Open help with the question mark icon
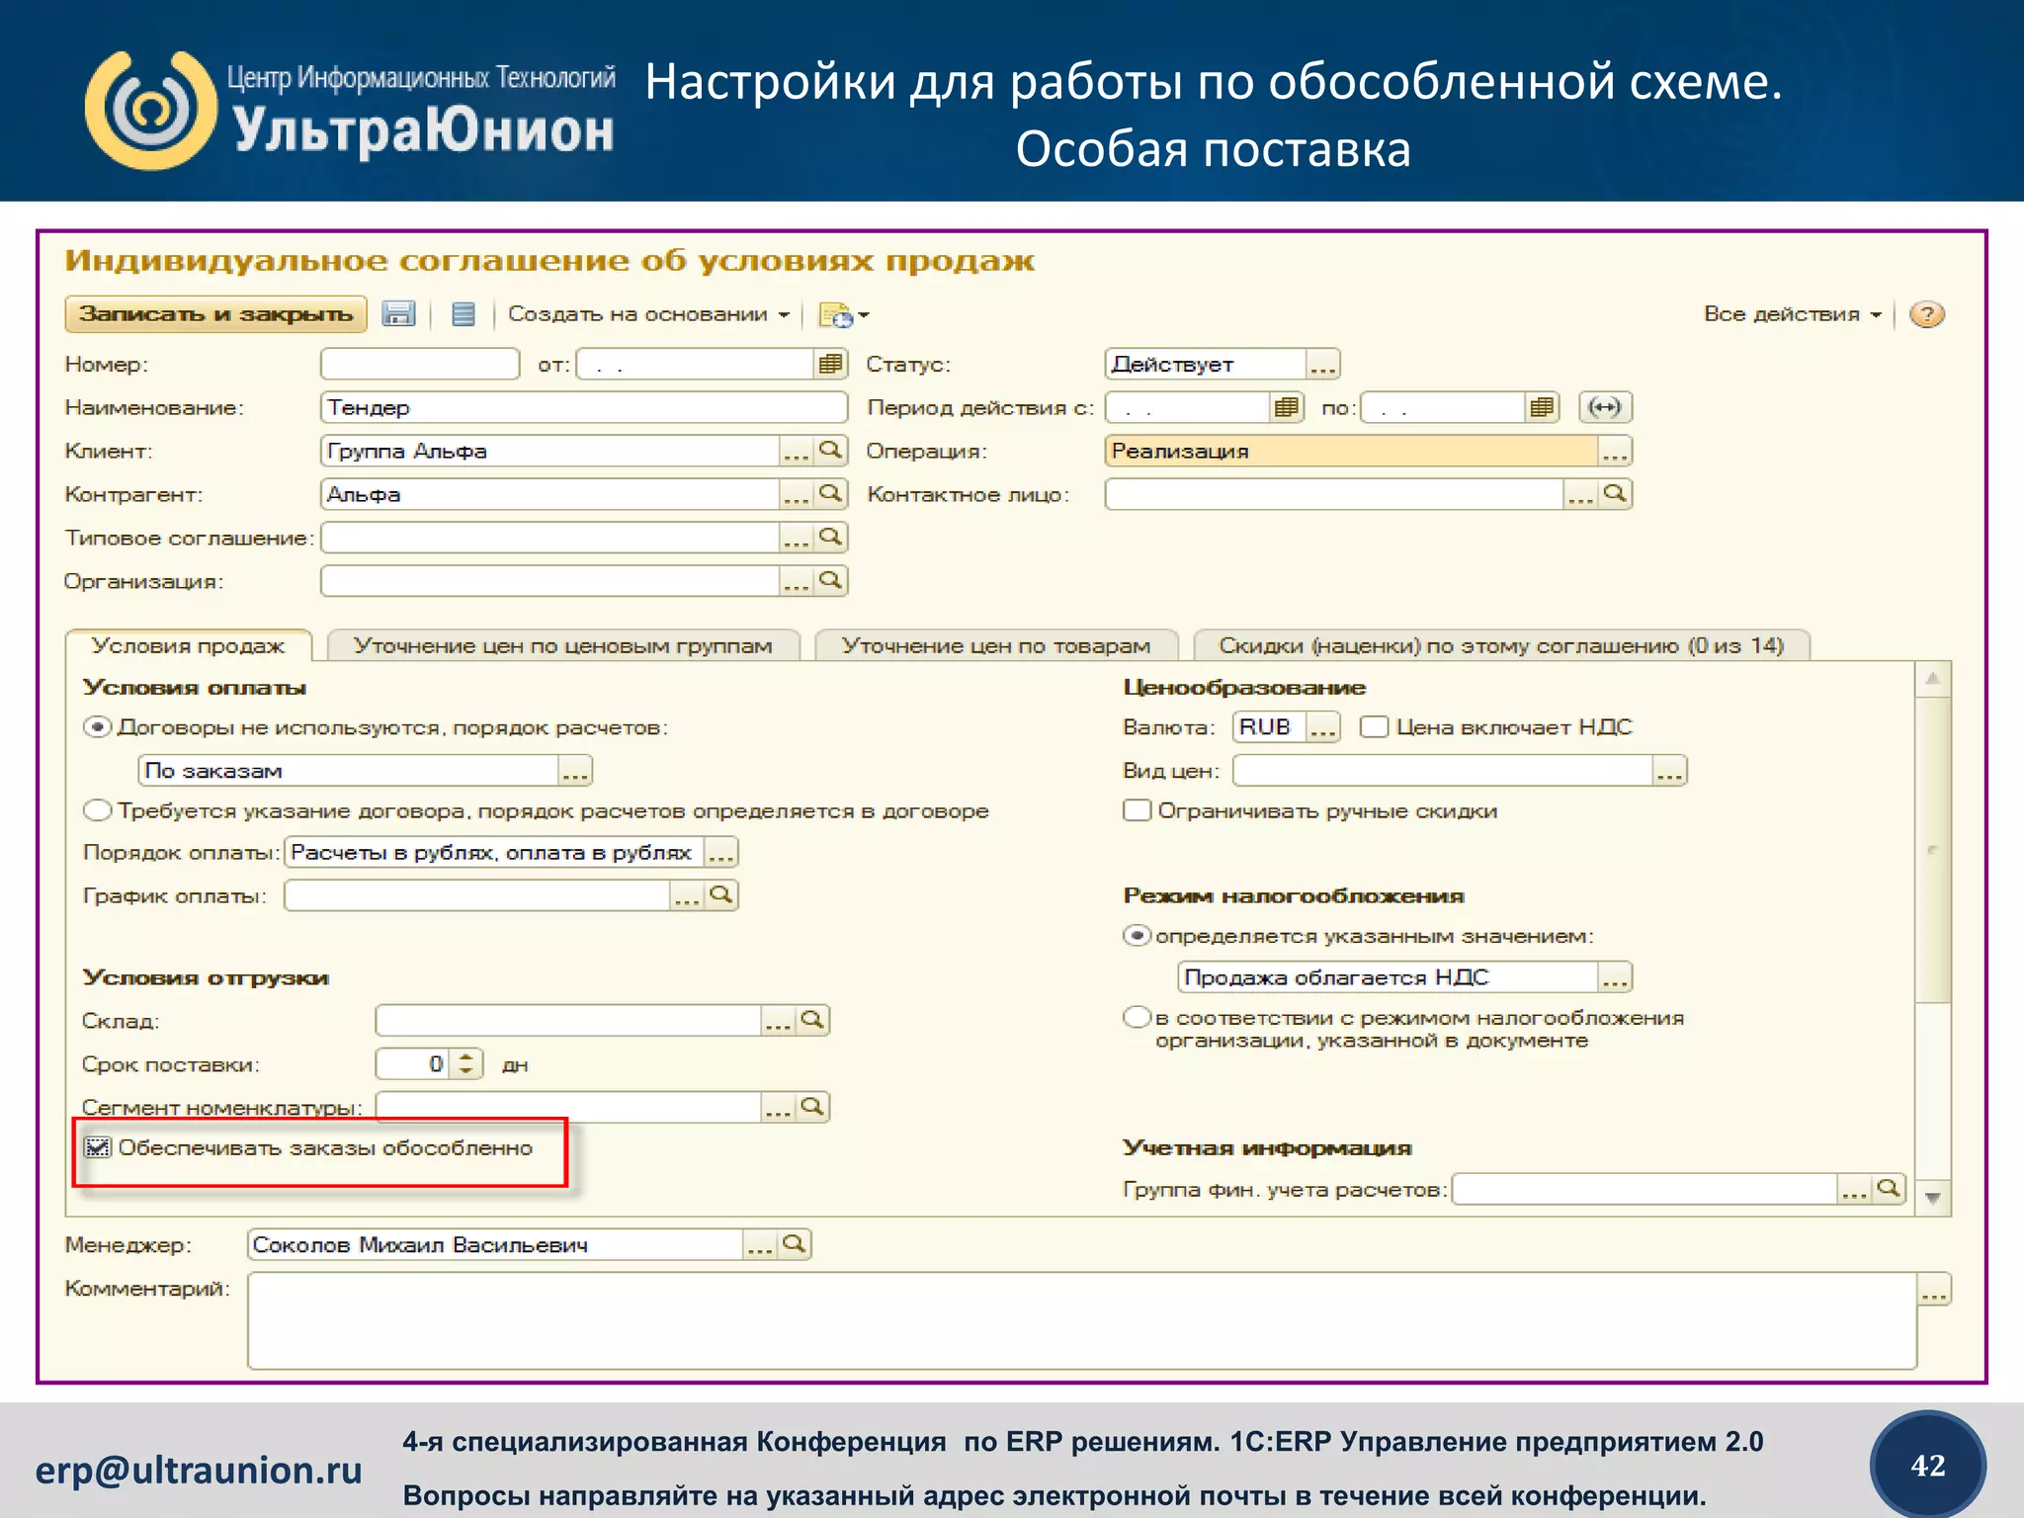Viewport: 2024px width, 1518px height. pos(1927,314)
